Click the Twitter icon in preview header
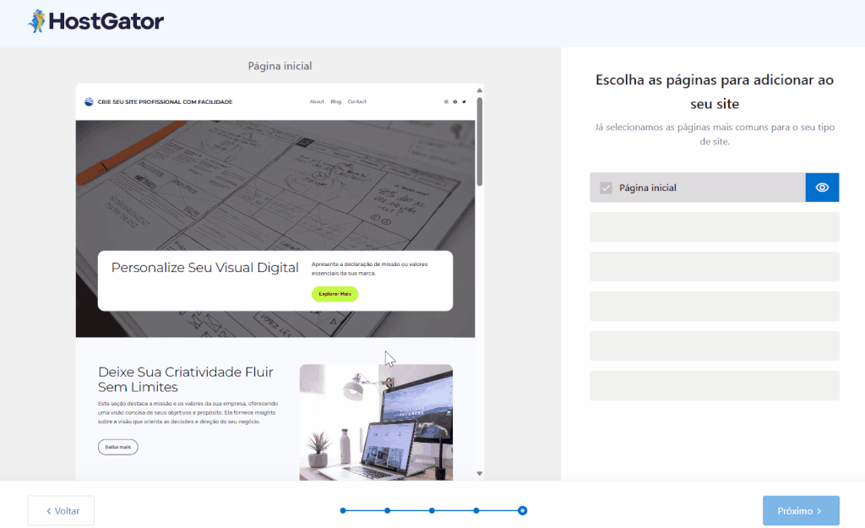Viewport: 865px width, 528px height. (x=464, y=101)
